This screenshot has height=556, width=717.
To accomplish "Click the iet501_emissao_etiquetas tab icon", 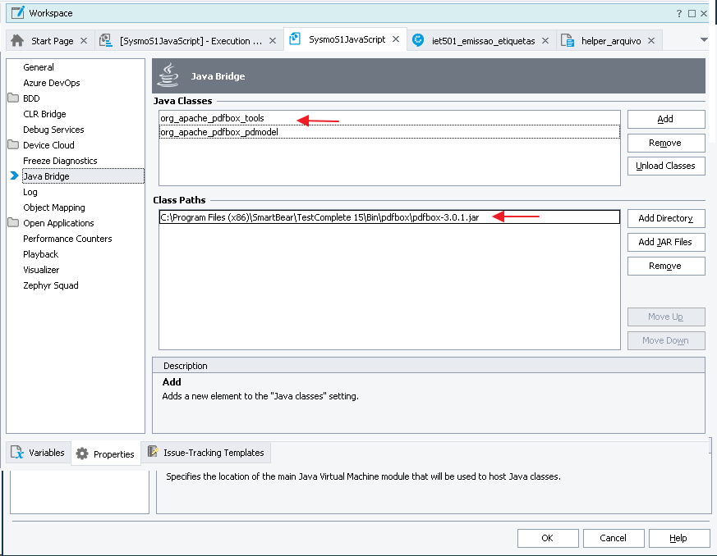I will click(419, 40).
